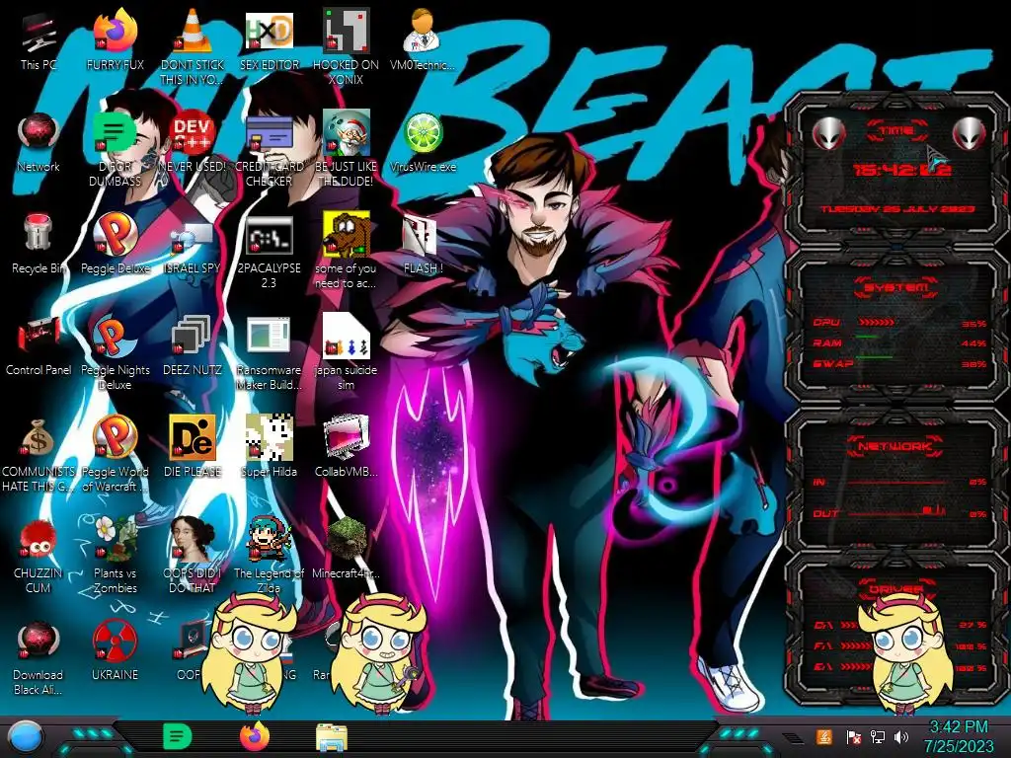Launch The Legend of Zilda
This screenshot has width=1011, height=758.
coord(269,556)
